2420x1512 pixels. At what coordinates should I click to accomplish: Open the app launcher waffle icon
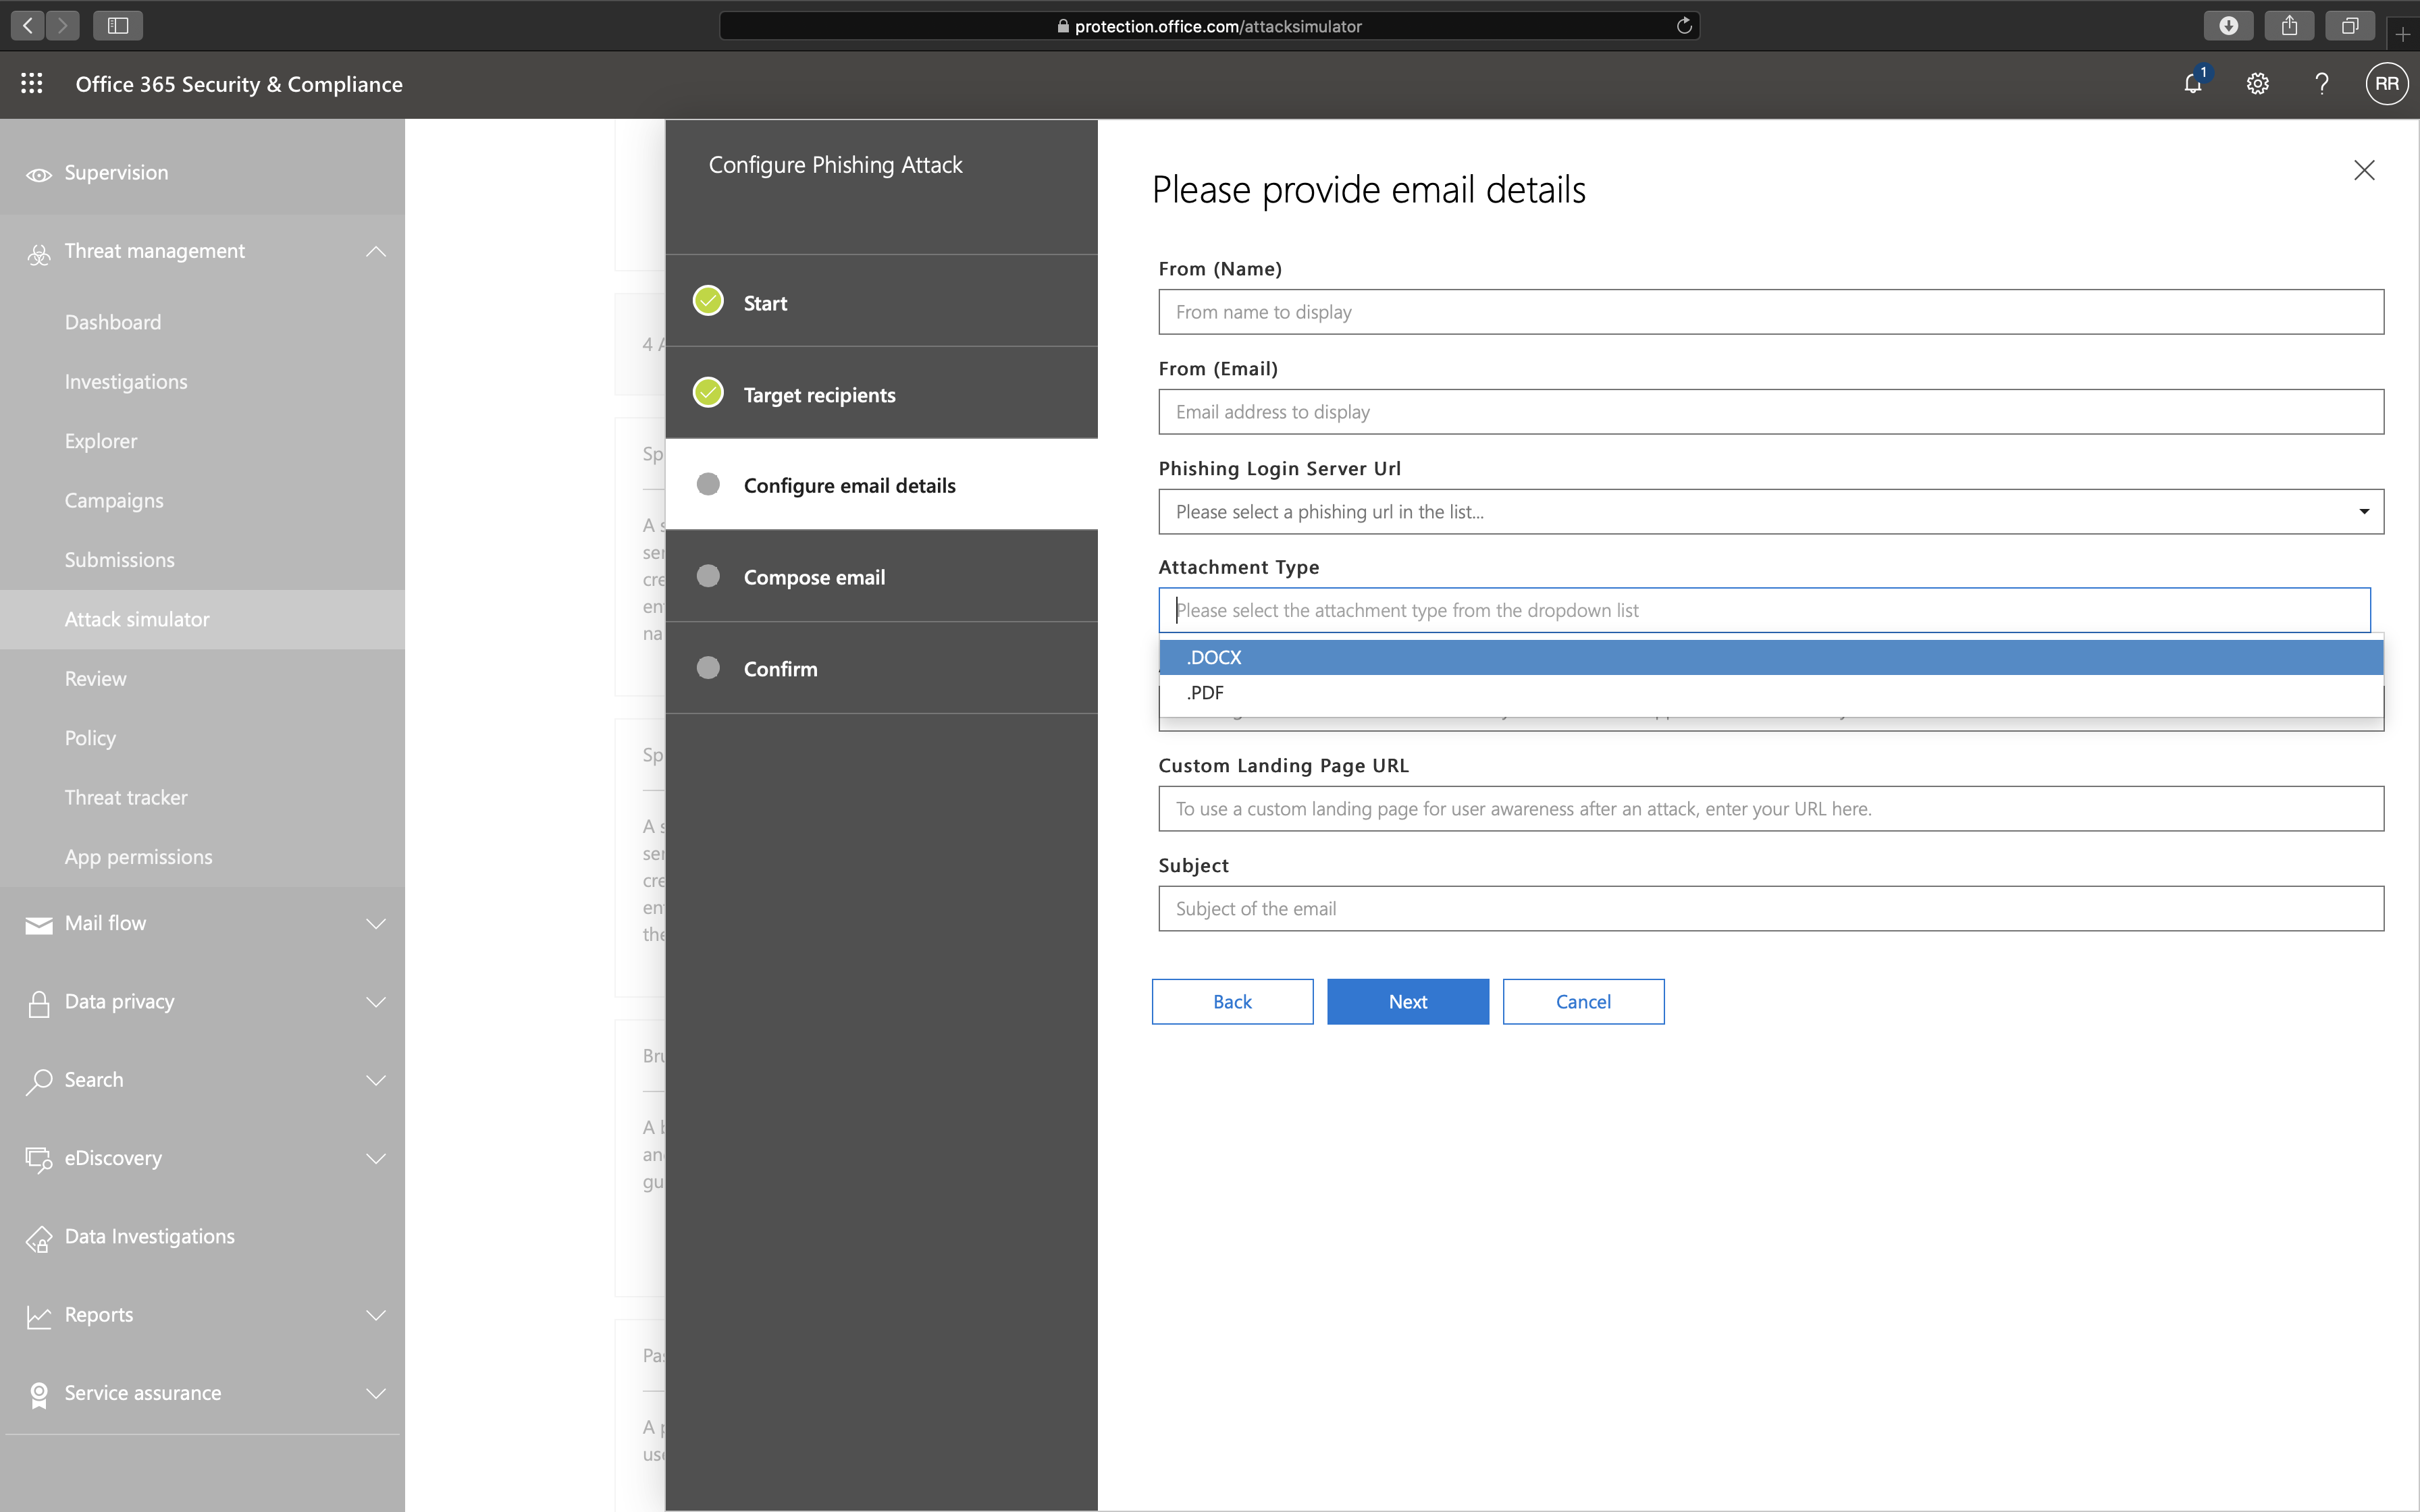point(32,84)
